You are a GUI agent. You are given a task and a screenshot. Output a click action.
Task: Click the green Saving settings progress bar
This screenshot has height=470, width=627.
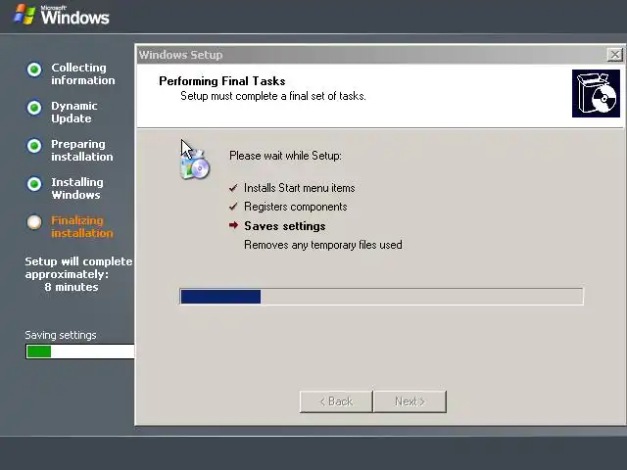[x=80, y=352]
